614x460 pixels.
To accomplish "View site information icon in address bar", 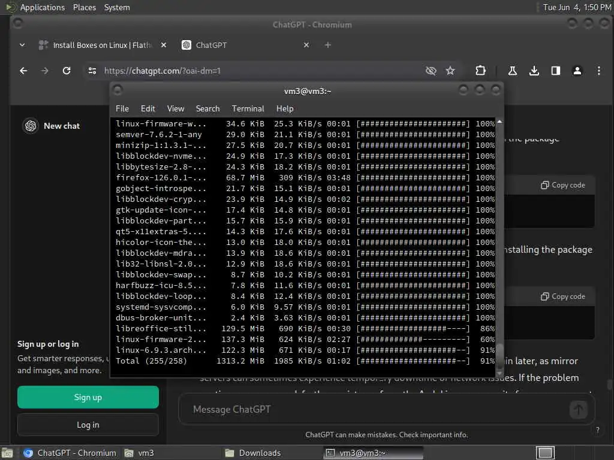I will coord(92,71).
